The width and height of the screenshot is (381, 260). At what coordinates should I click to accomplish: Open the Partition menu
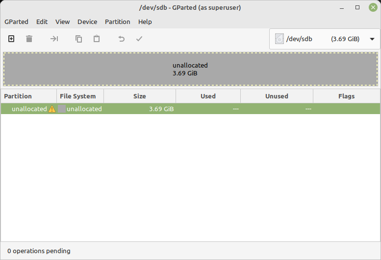click(x=117, y=22)
